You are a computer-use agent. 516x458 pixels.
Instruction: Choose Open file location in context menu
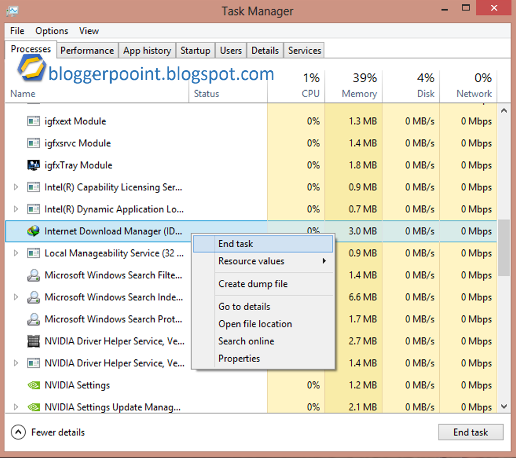coord(263,324)
